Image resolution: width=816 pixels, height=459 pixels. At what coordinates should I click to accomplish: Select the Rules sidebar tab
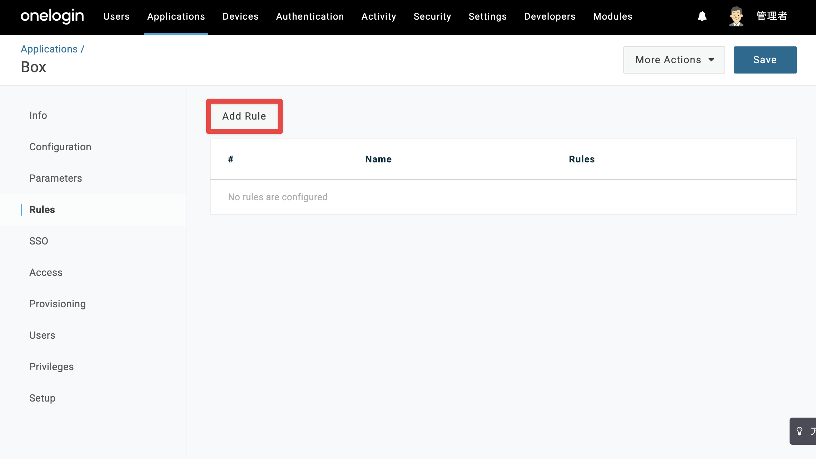pos(42,210)
